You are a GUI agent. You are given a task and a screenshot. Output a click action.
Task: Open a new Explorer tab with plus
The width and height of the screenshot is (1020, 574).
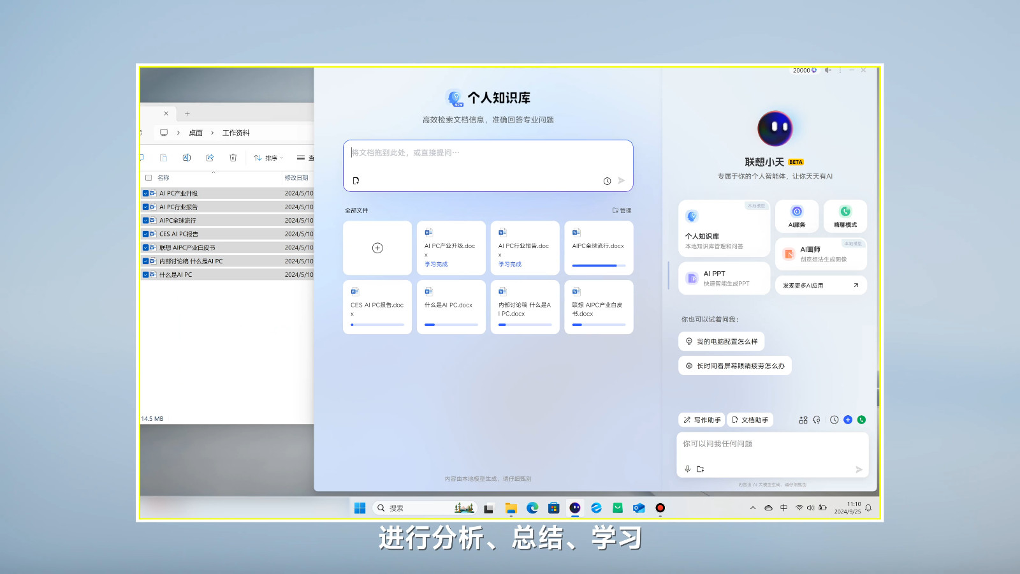(x=187, y=114)
